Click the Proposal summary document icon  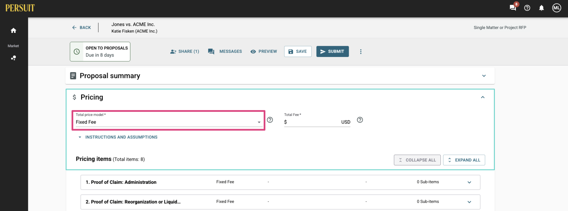(73, 76)
